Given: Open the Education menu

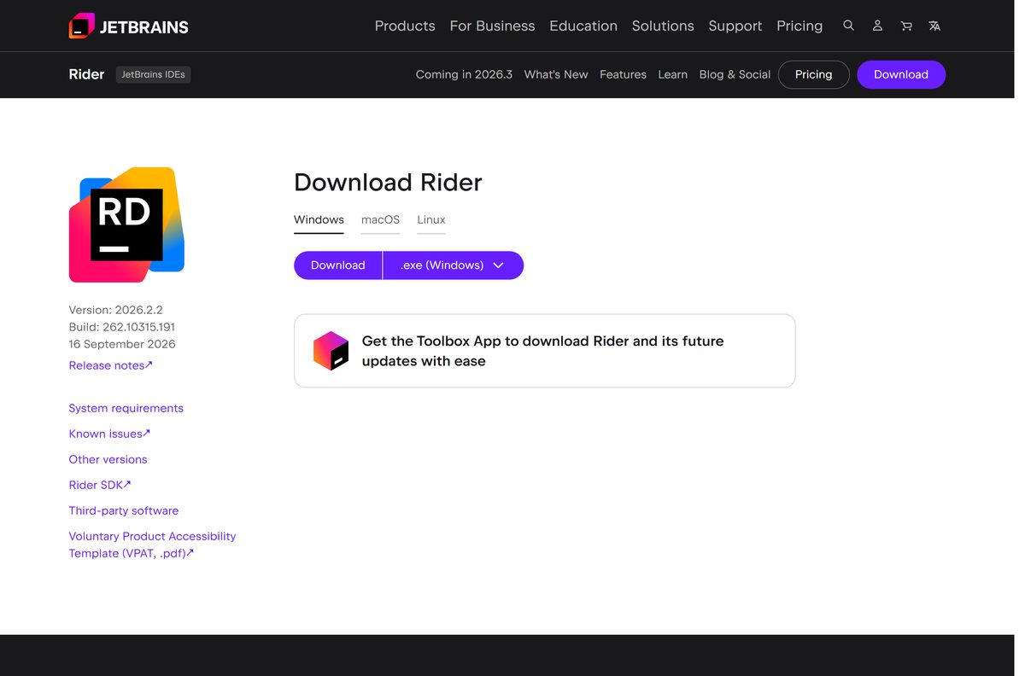Looking at the screenshot, I should (583, 26).
